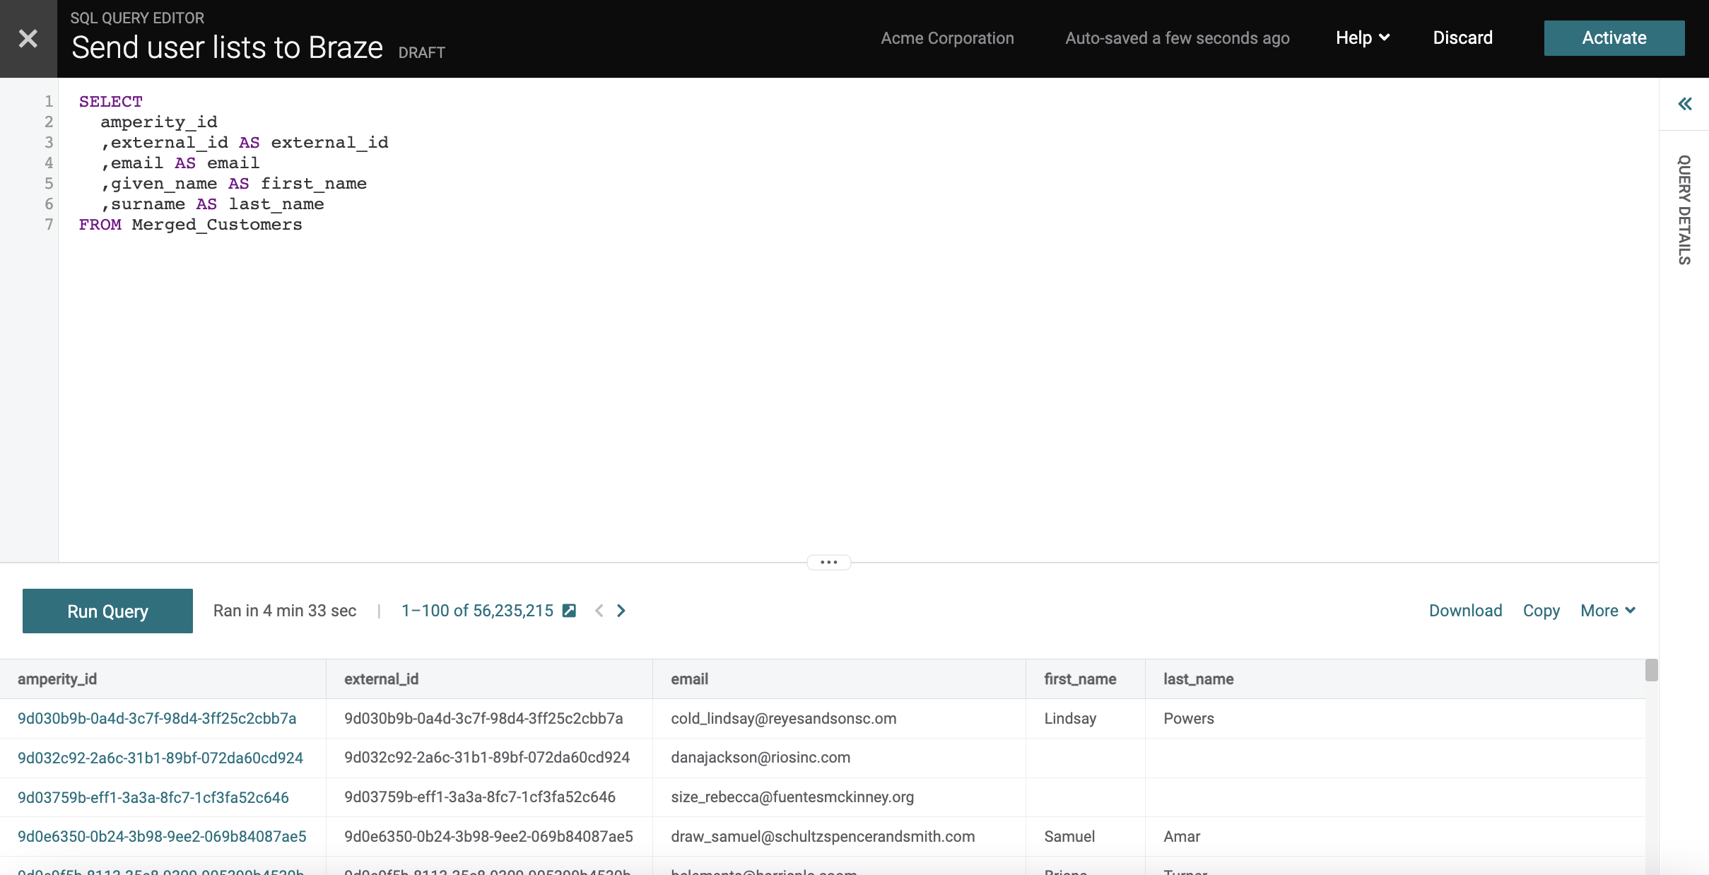Click the Ran in 4 min 33 sec status
The image size is (1709, 875).
click(x=285, y=611)
